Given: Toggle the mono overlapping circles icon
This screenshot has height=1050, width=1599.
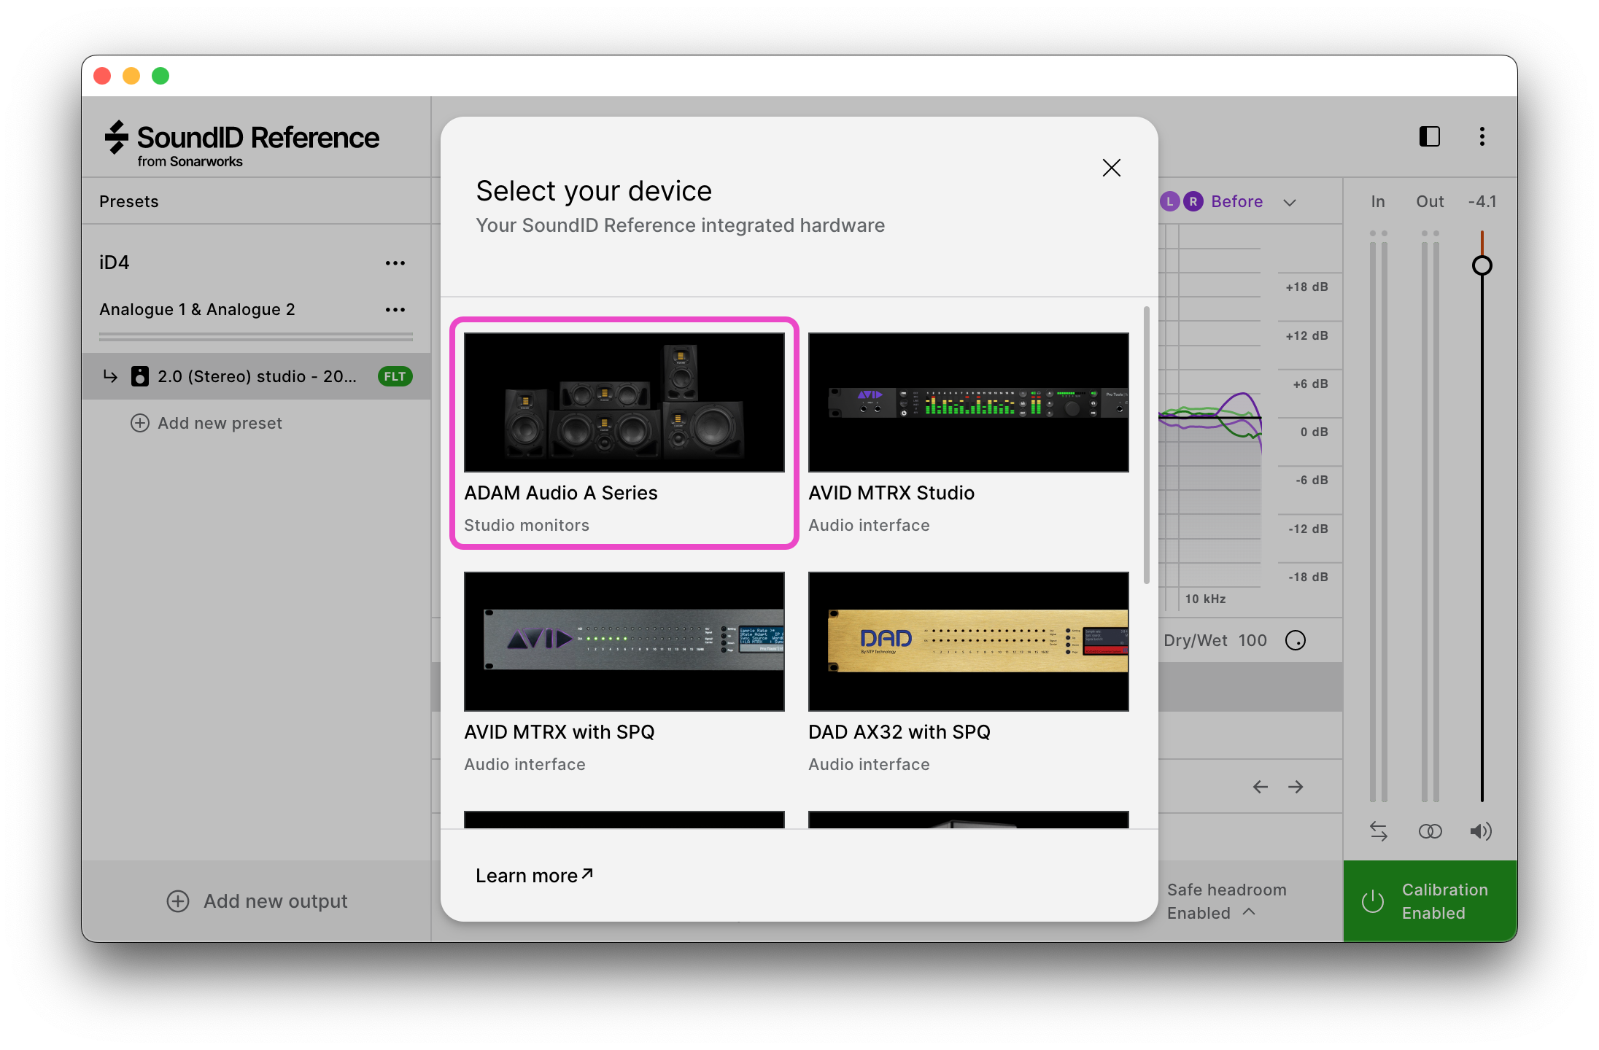Looking at the screenshot, I should (1430, 831).
